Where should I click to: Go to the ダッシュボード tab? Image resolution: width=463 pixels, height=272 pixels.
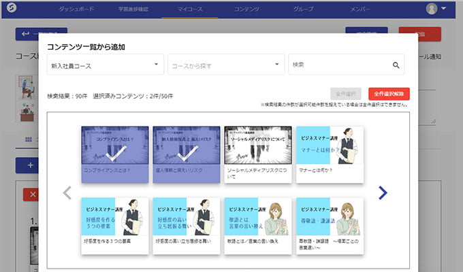76,9
